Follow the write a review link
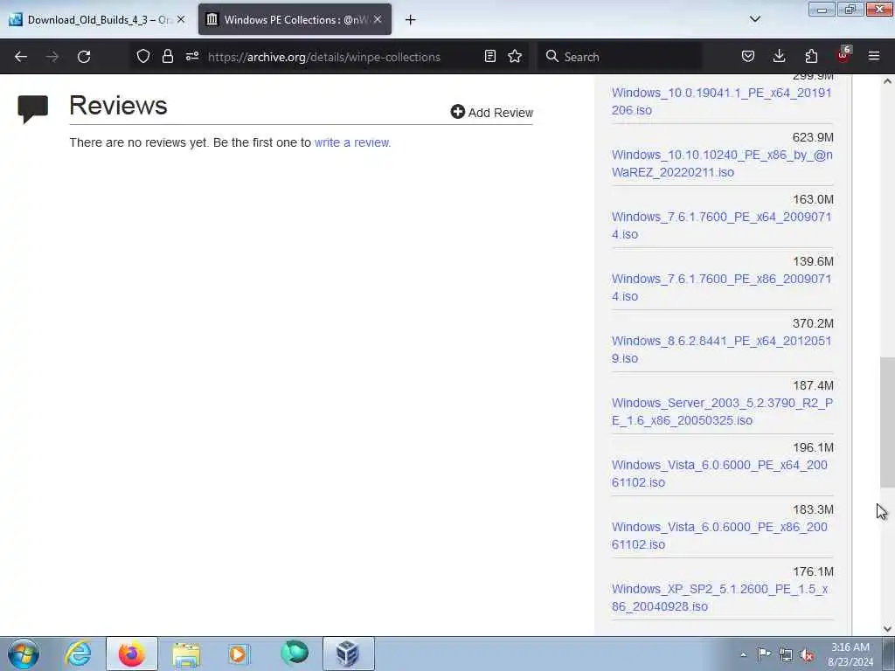 [x=352, y=142]
